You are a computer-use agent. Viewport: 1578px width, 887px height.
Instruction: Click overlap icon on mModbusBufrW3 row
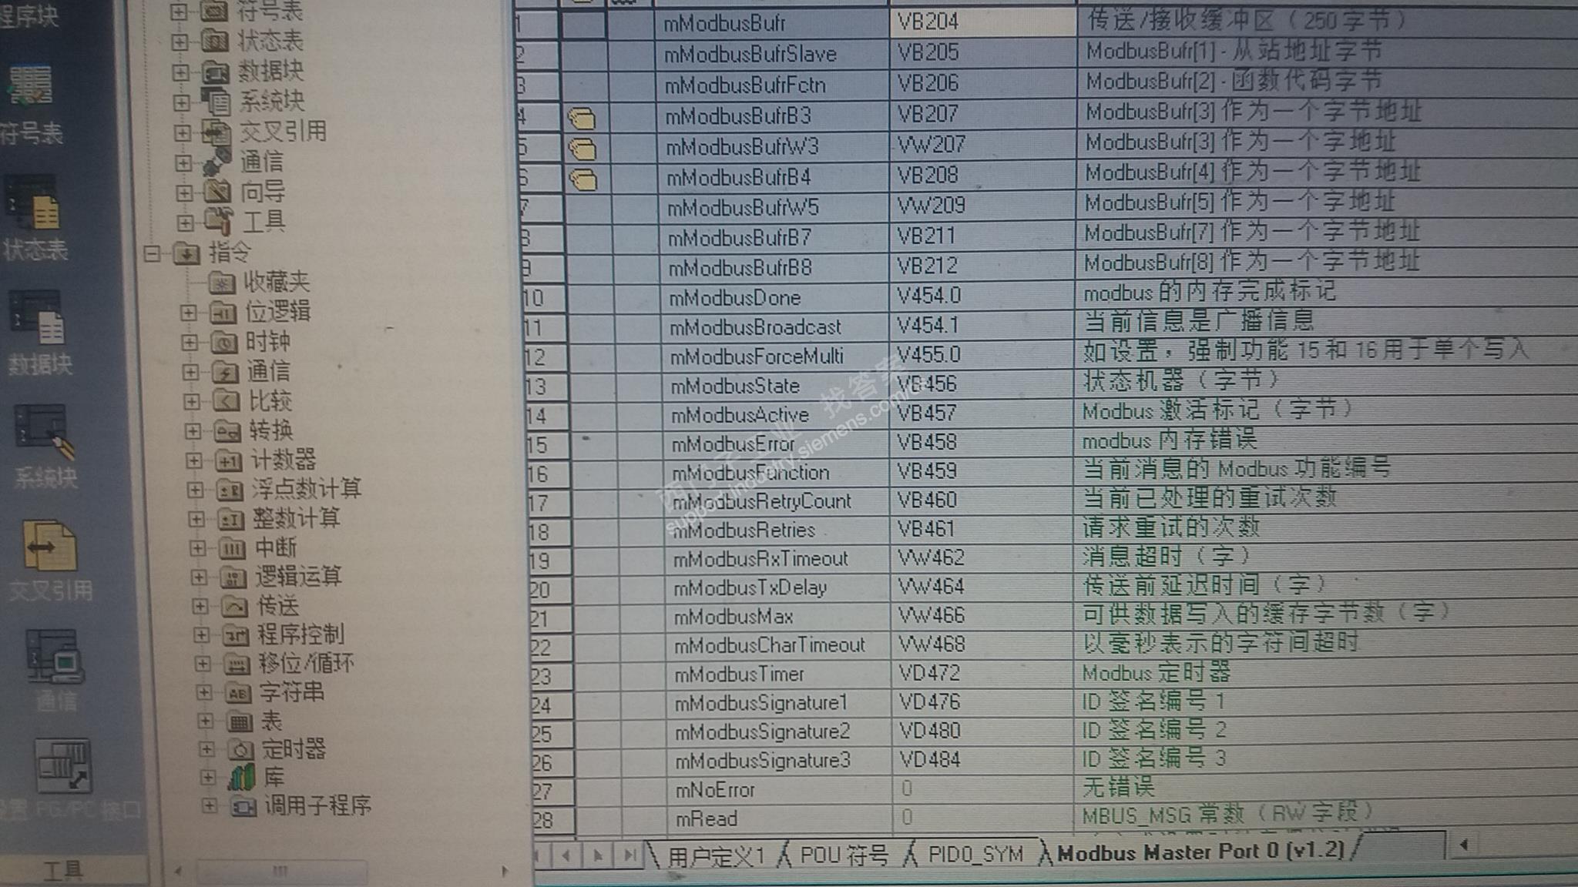pyautogui.click(x=583, y=148)
